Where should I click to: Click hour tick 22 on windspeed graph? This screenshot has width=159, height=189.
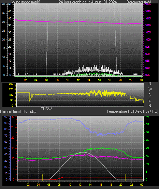(131, 80)
